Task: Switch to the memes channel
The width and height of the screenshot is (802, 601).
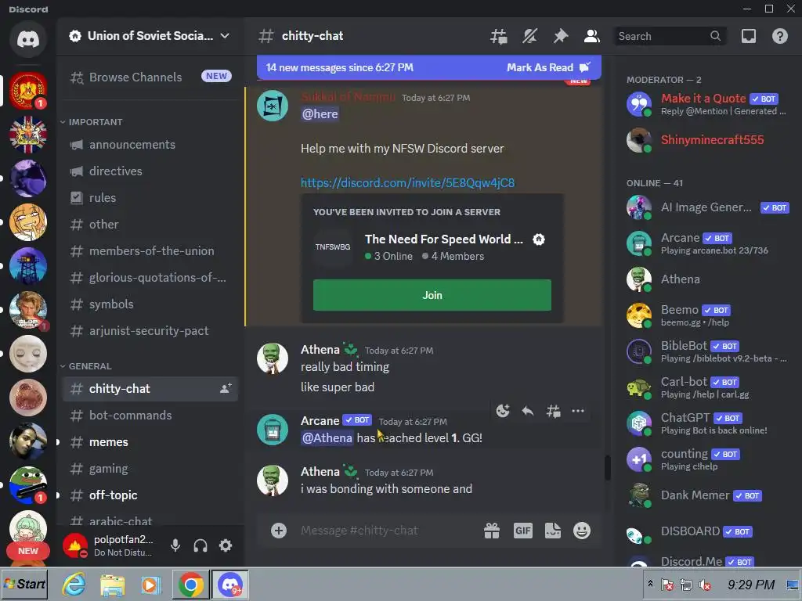Action: click(x=150, y=442)
